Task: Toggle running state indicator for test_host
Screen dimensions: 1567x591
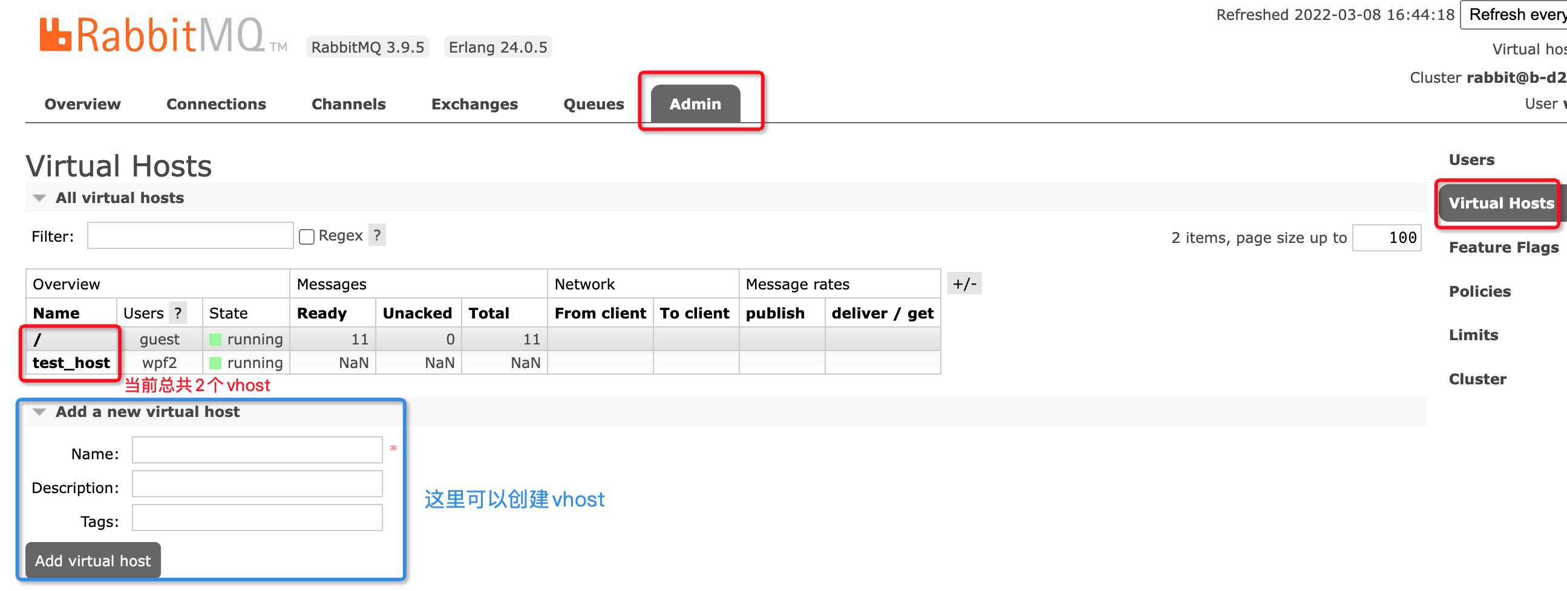Action: click(215, 363)
